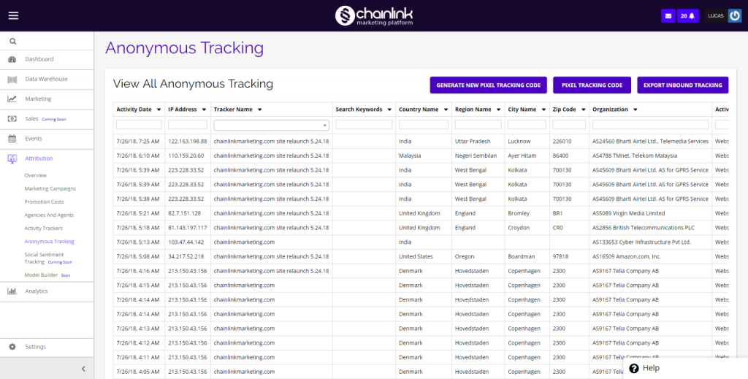Select IP address 103.47.44.142
Screen dimensions: 748x379
pyautogui.click(x=186, y=242)
